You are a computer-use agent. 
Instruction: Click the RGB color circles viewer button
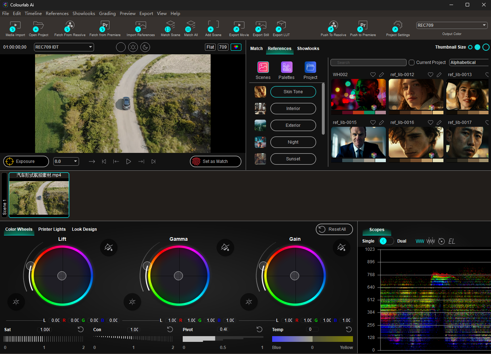(x=236, y=47)
